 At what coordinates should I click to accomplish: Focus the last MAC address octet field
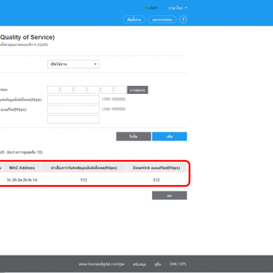tap(120, 90)
